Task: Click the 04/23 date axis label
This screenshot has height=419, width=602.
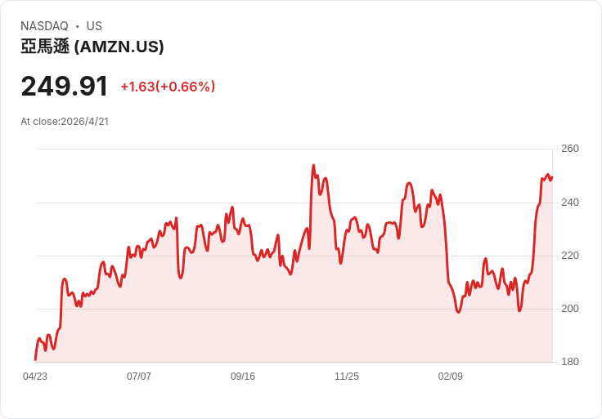Action: coord(35,377)
